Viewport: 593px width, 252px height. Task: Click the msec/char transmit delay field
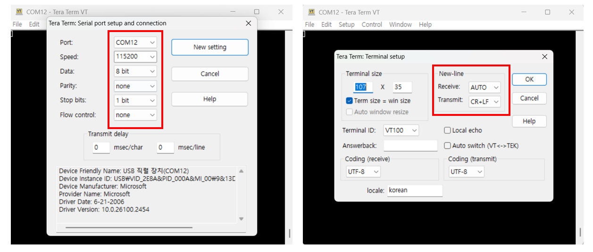click(101, 147)
